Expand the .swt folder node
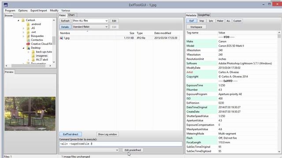Viewport: 282px width, 158px height. (x=23, y=32)
